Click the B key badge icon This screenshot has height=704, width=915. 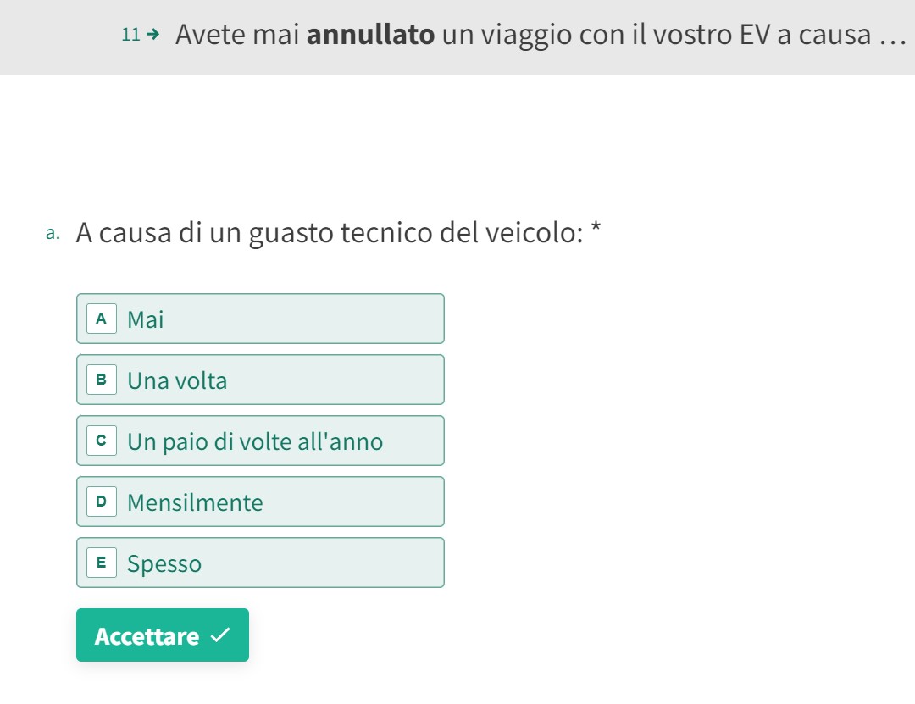(x=102, y=380)
